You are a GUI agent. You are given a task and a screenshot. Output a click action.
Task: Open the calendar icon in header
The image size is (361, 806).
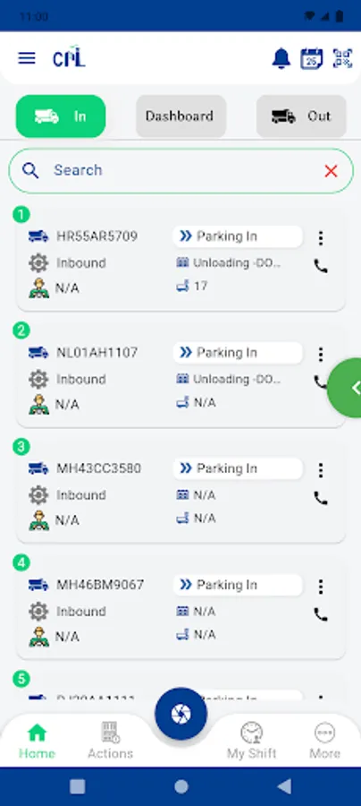pyautogui.click(x=312, y=58)
